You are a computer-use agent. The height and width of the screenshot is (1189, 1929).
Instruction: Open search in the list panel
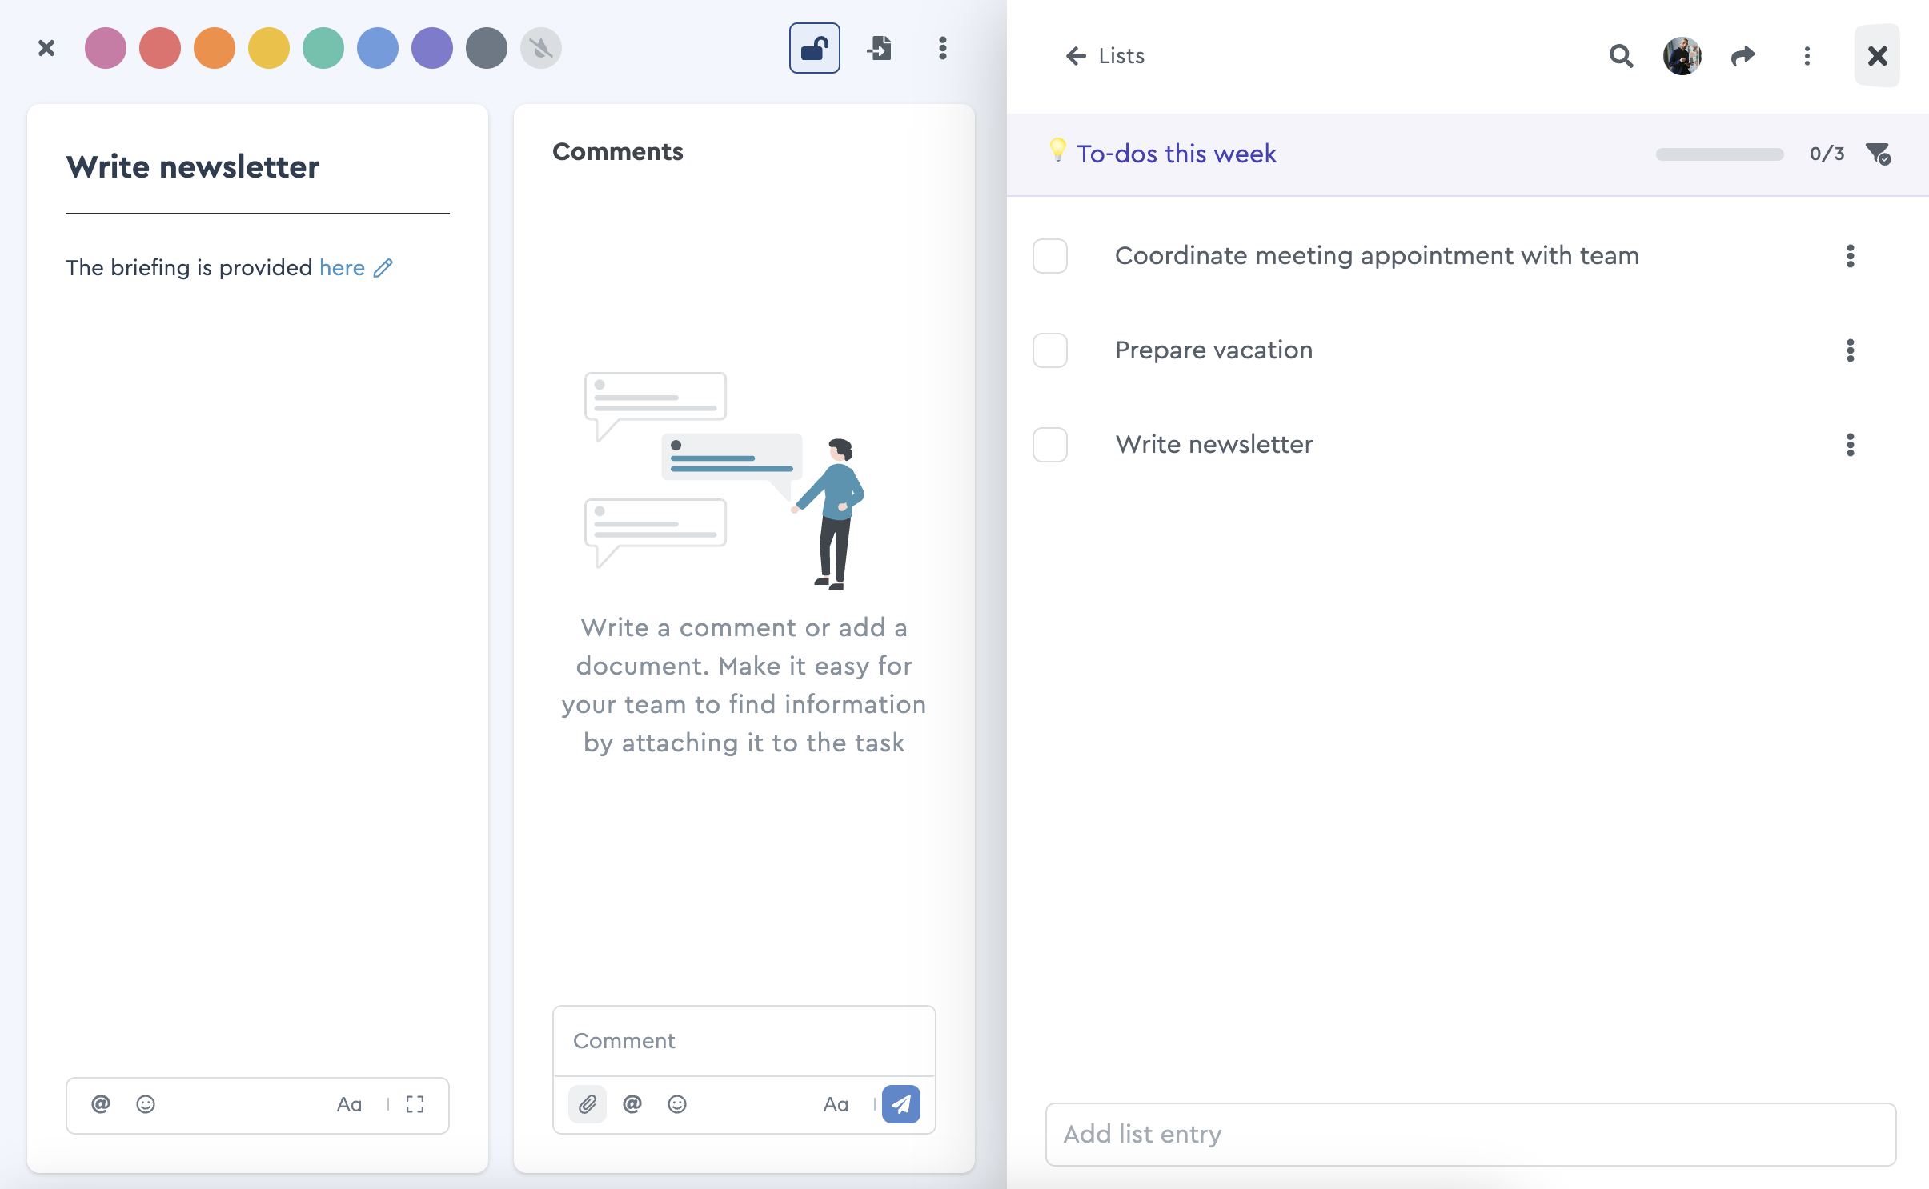(x=1621, y=56)
